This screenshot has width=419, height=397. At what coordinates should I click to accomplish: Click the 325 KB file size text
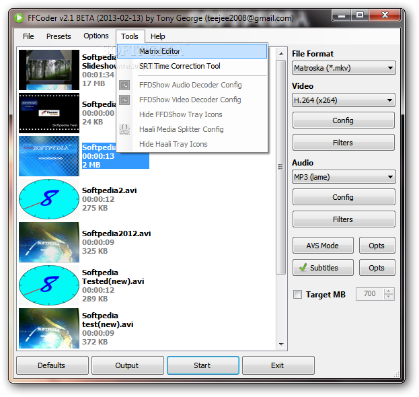point(95,251)
